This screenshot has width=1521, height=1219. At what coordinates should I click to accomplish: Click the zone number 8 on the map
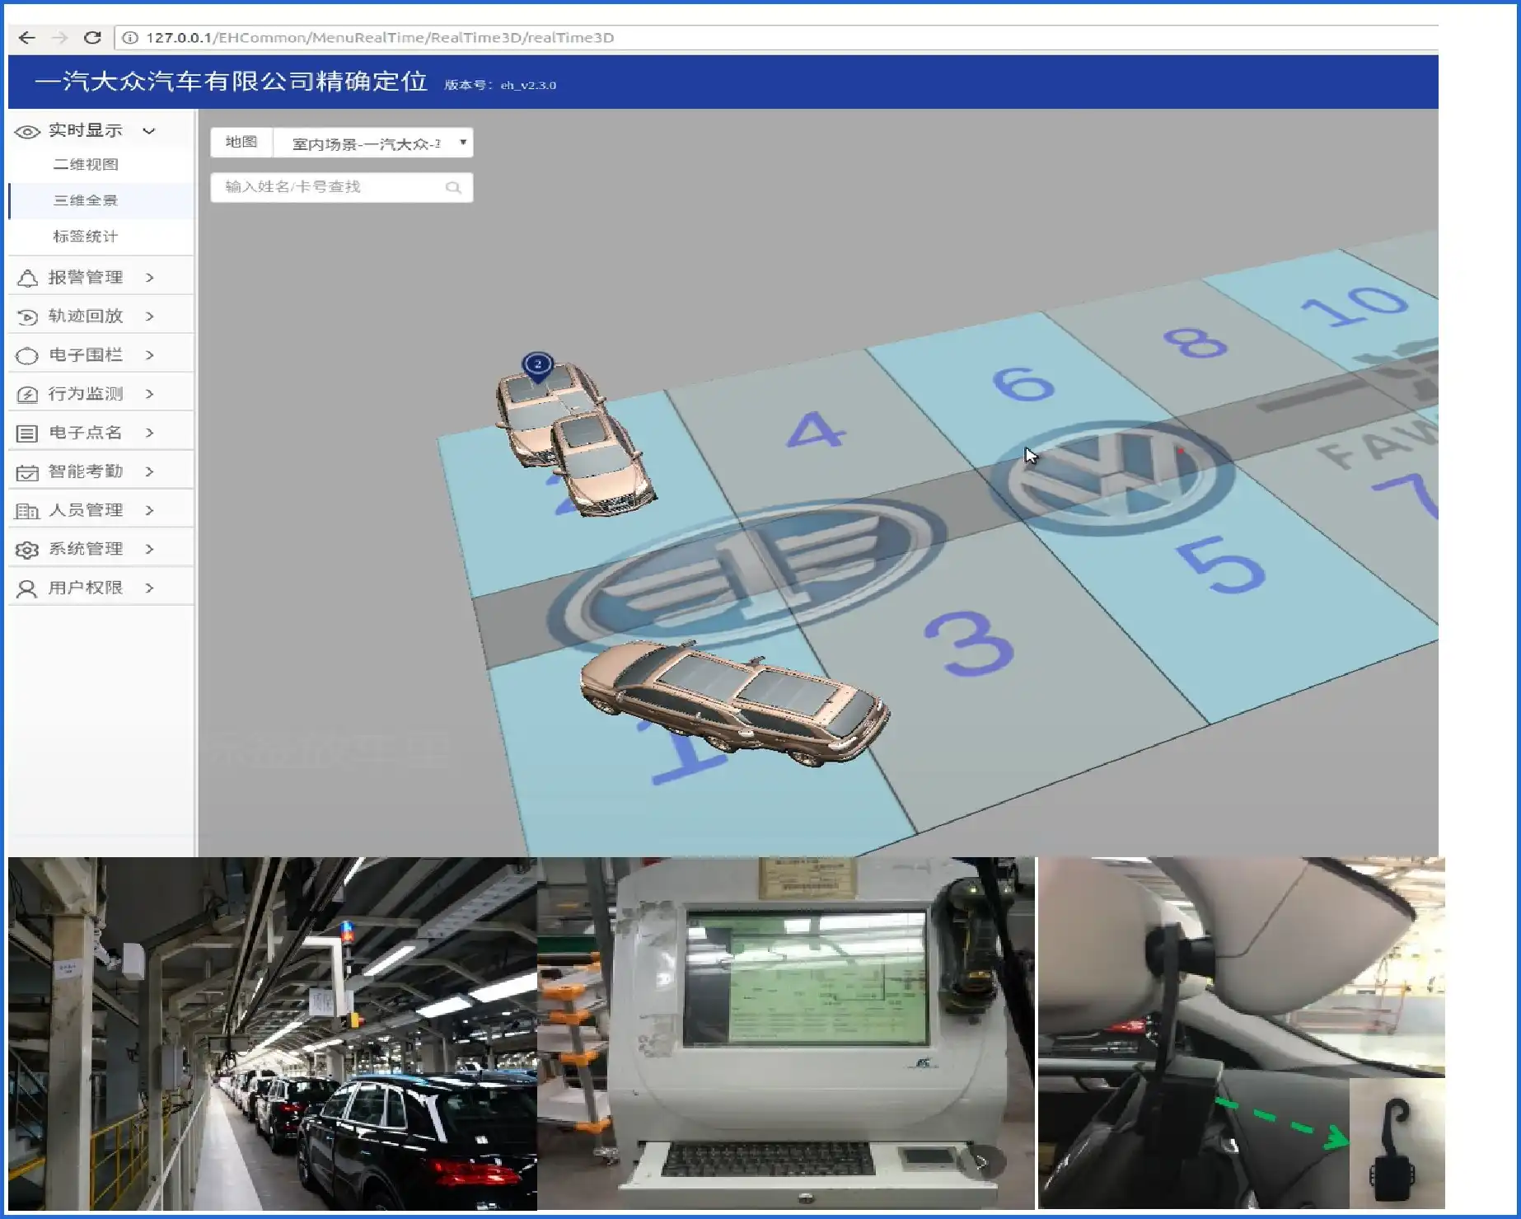[1196, 341]
